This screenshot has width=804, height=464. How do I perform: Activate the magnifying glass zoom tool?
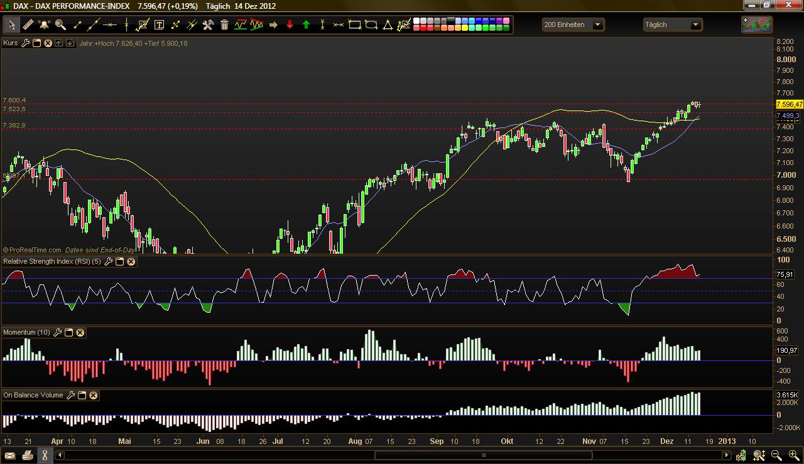pyautogui.click(x=60, y=25)
